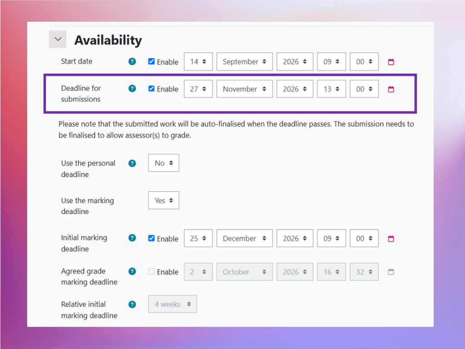465x349 pixels.
Task: Click Agreed grade deadline month dropdown October
Action: click(x=244, y=272)
